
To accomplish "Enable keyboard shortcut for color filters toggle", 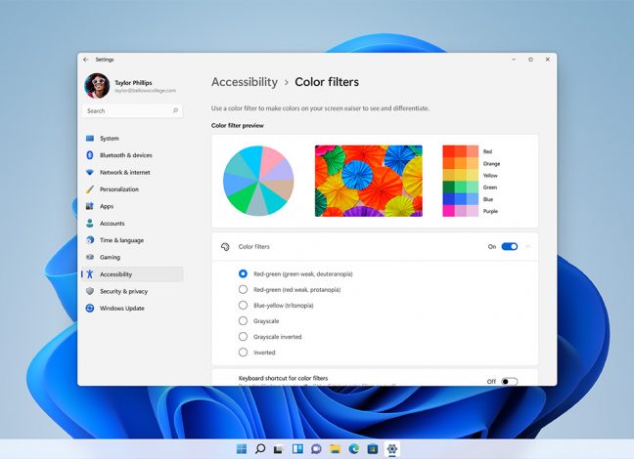I will (510, 382).
